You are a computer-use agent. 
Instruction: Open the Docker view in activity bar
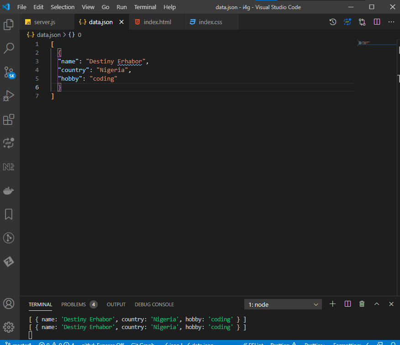[9, 191]
